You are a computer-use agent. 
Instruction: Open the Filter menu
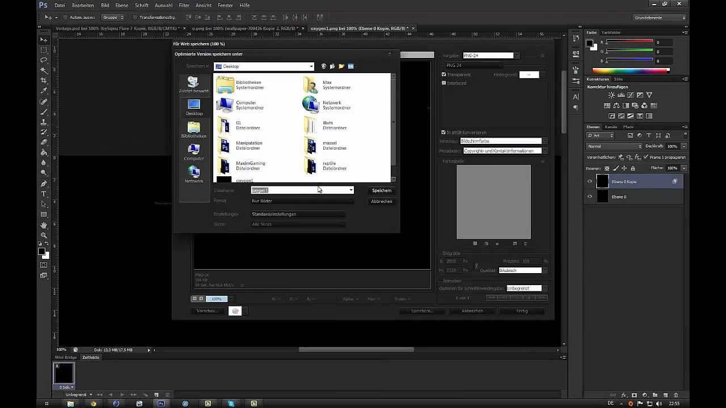pyautogui.click(x=184, y=5)
